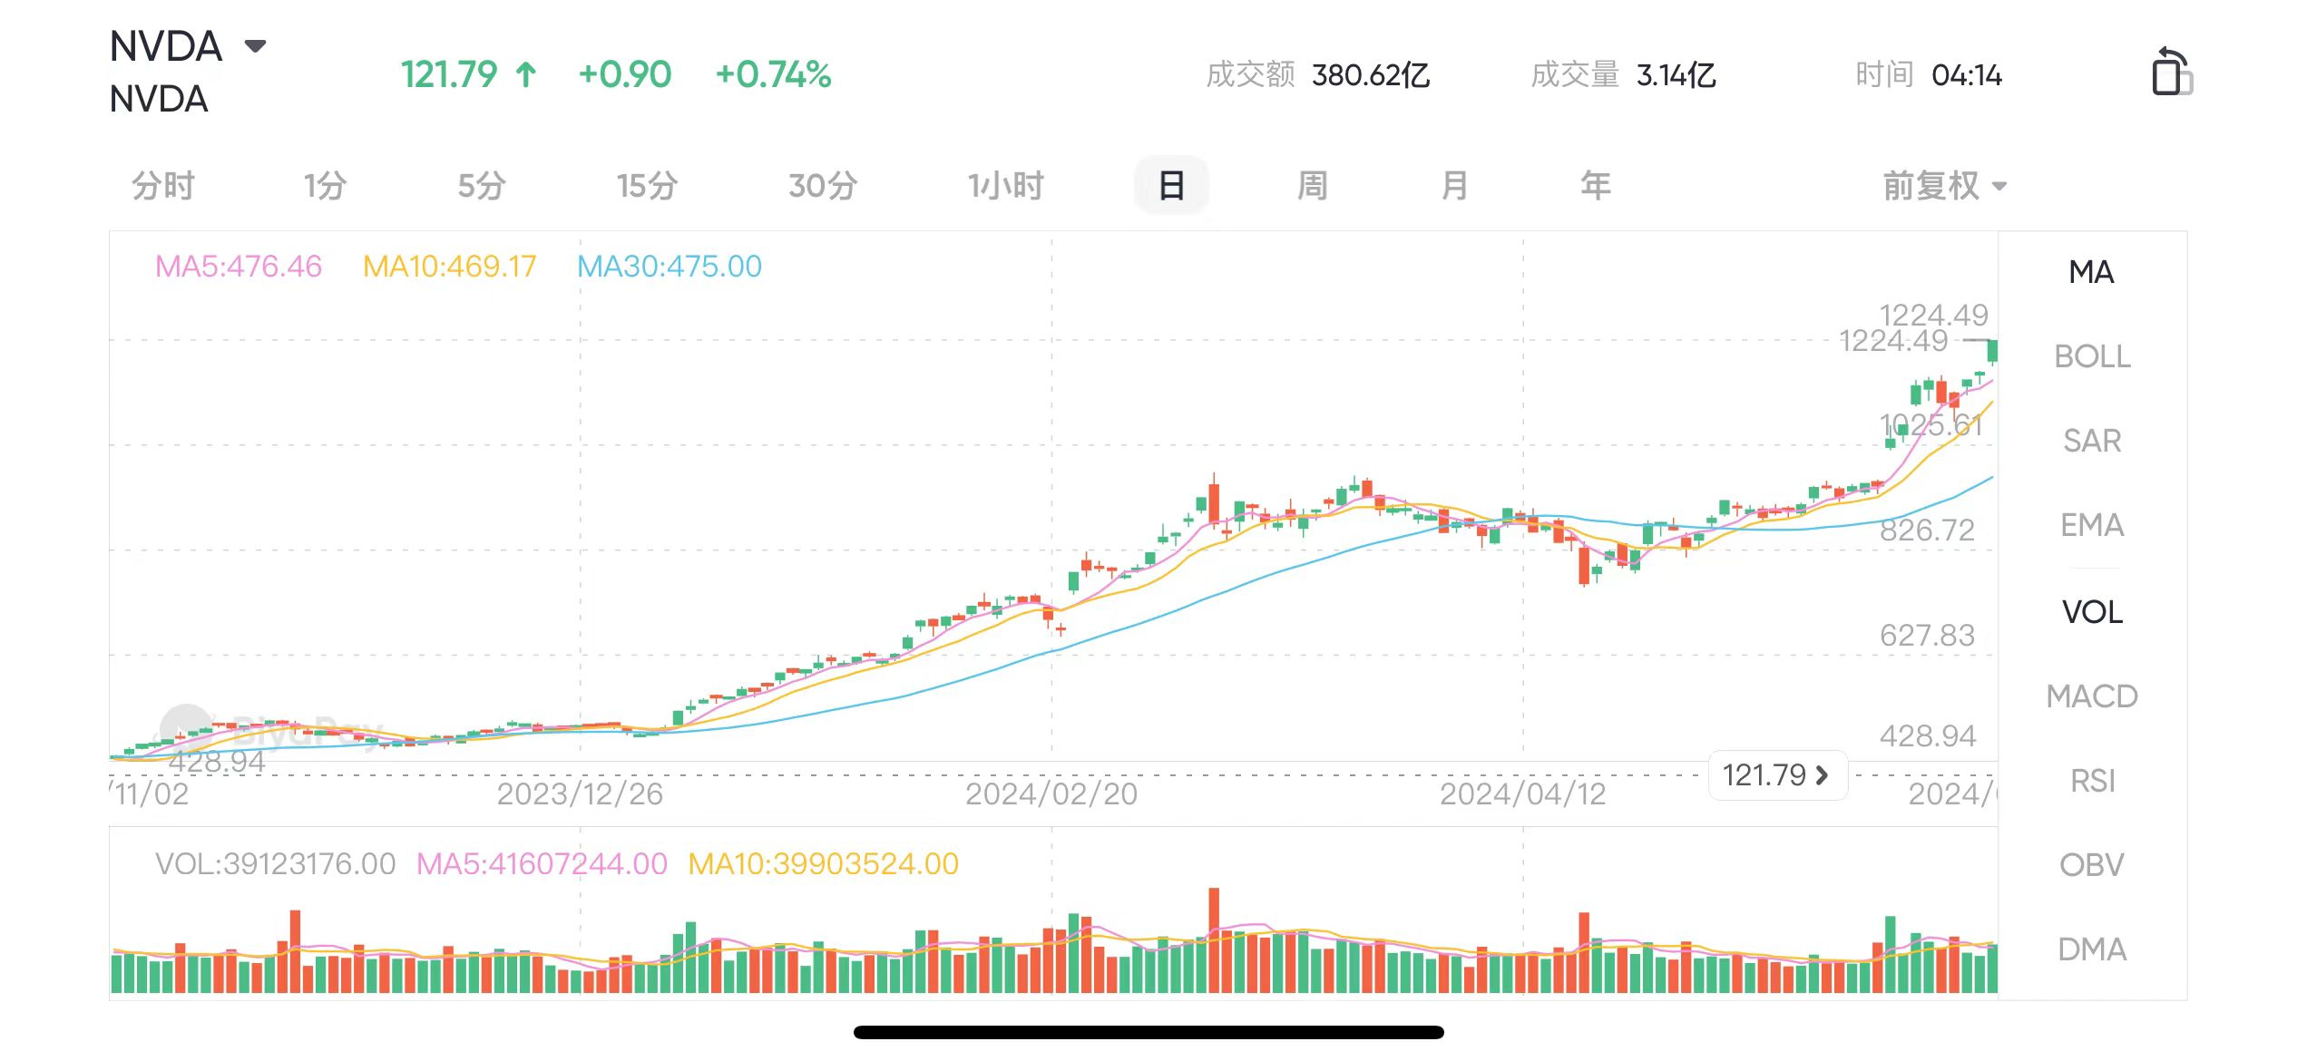Click volume MA10:39903524.00 label
Screen dimensions: 2297x1061
coord(824,864)
